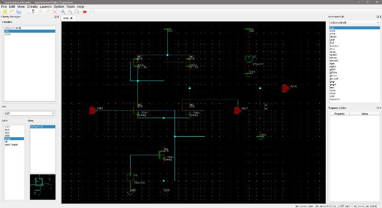The width and height of the screenshot is (382, 208).
Task: Click the zoom out magnifier icon
Action: pyautogui.click(x=70, y=11)
